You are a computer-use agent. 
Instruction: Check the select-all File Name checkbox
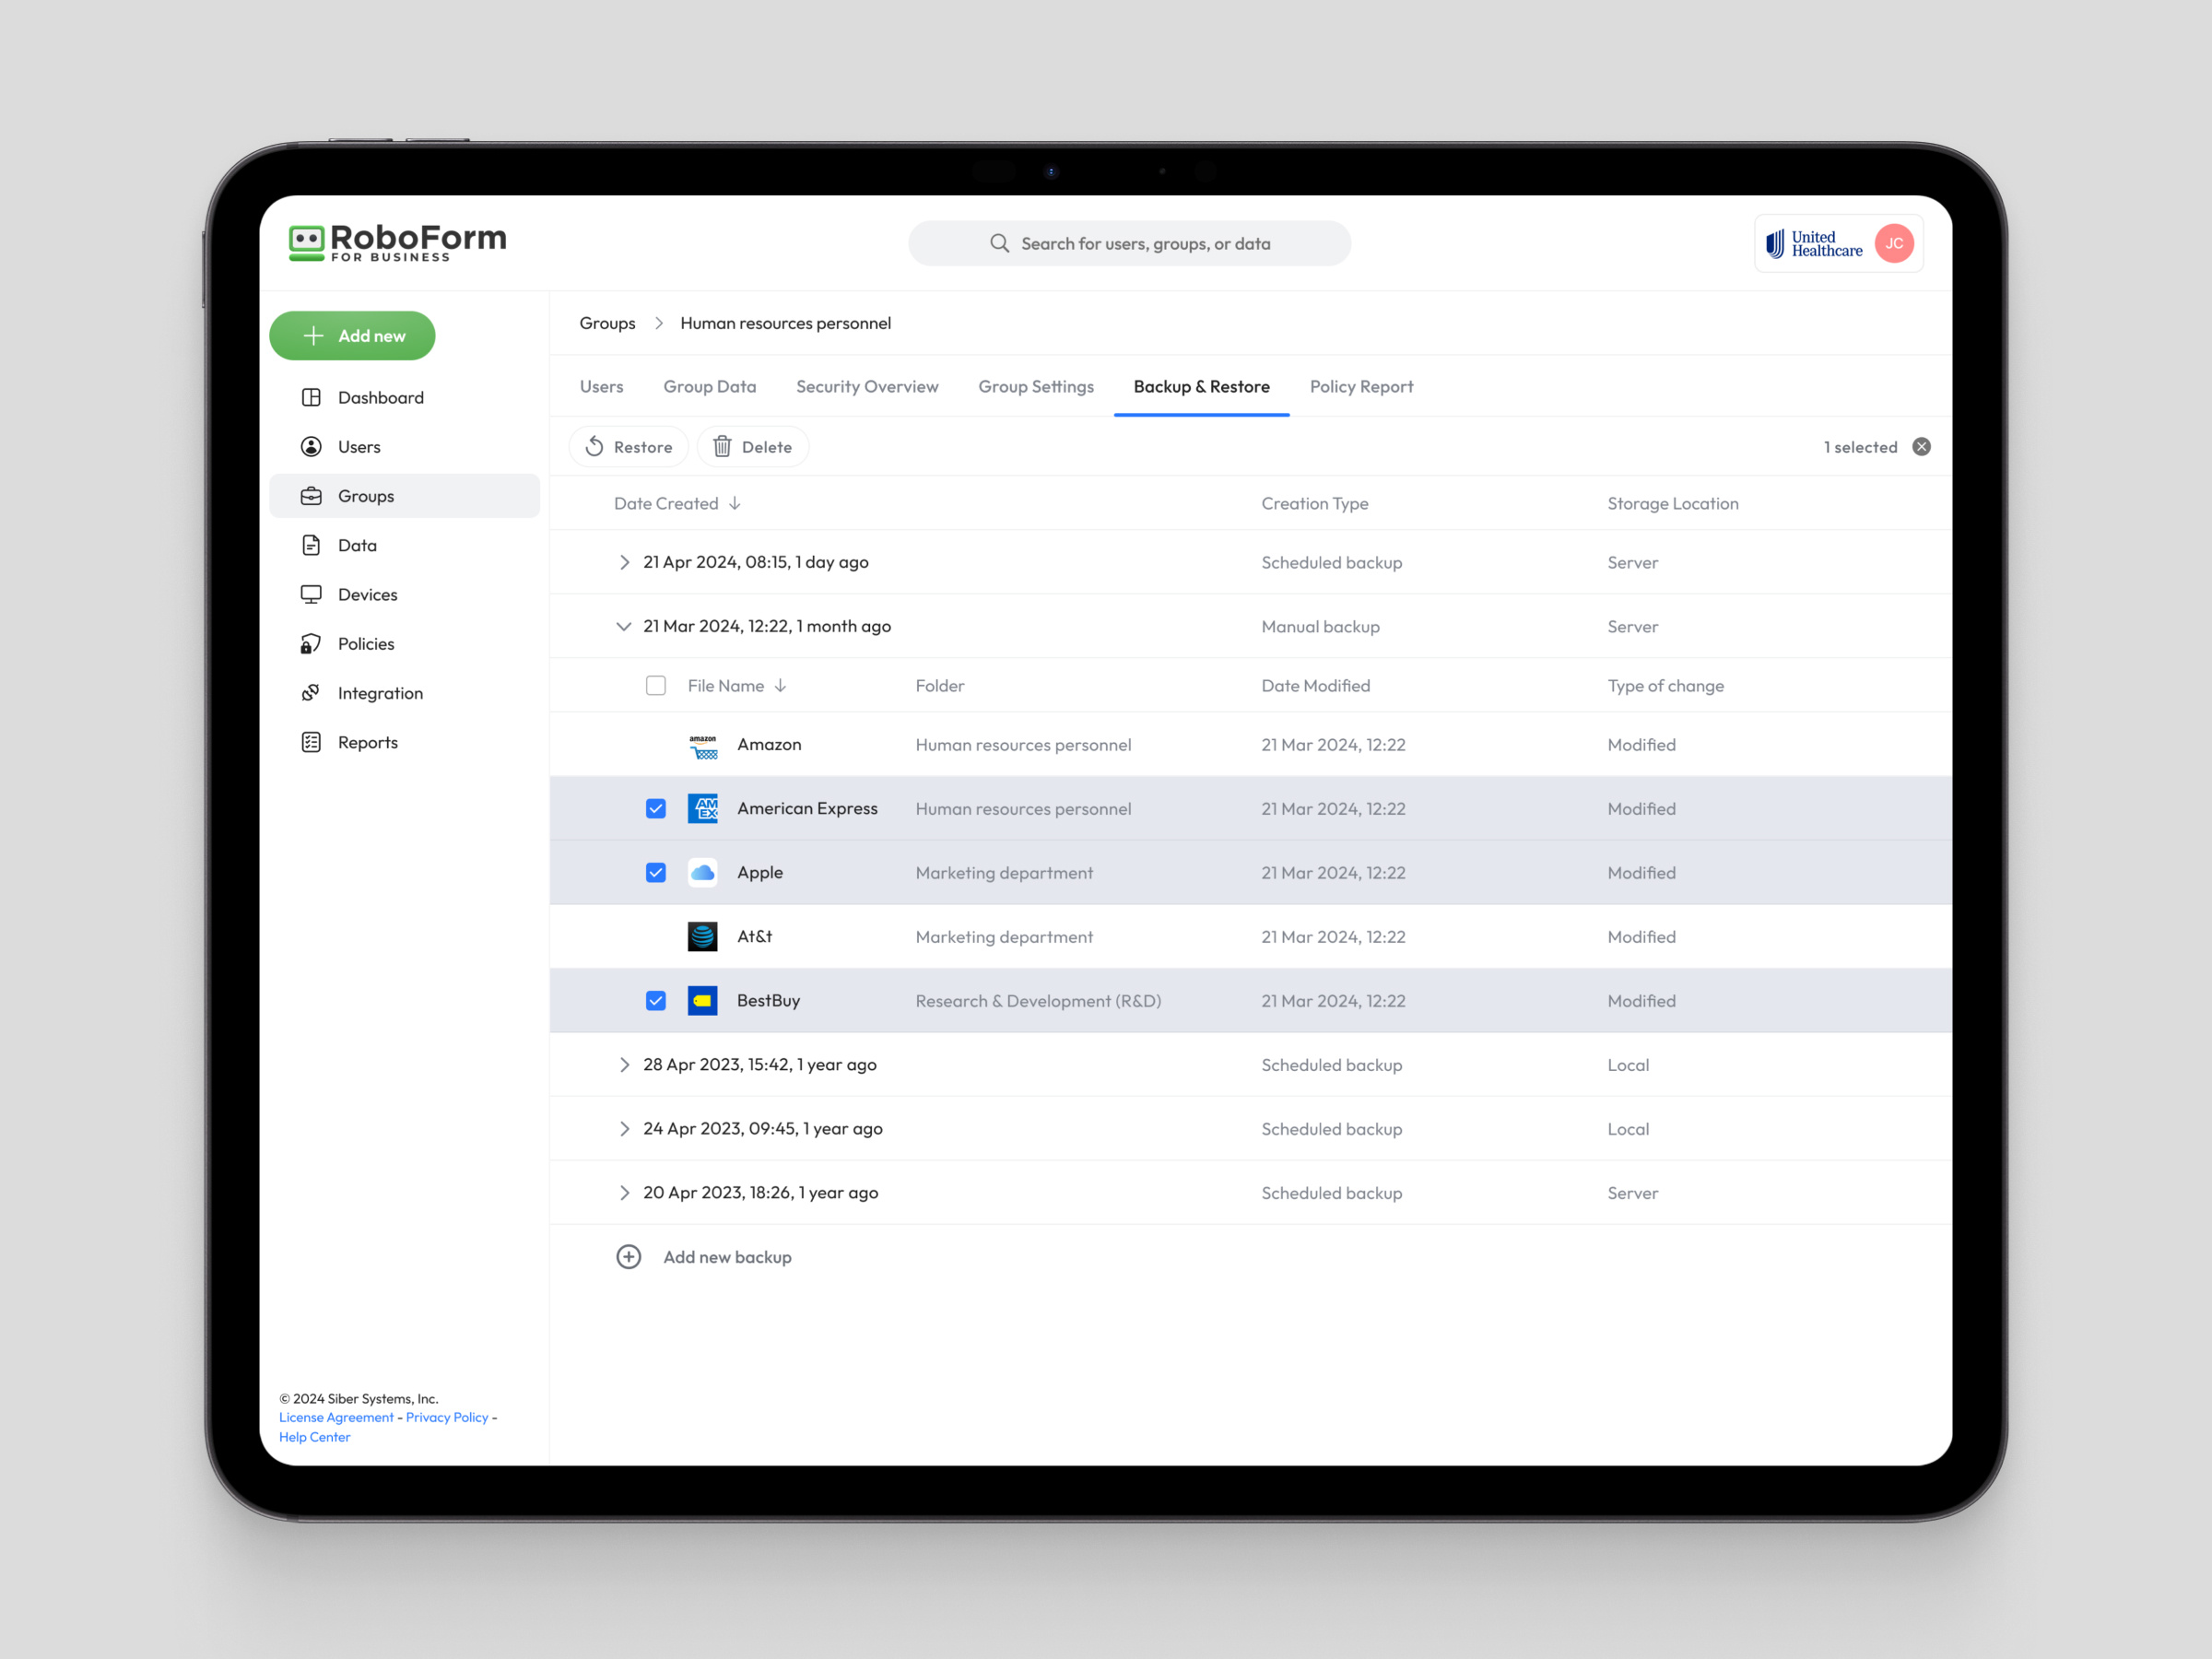click(x=656, y=685)
